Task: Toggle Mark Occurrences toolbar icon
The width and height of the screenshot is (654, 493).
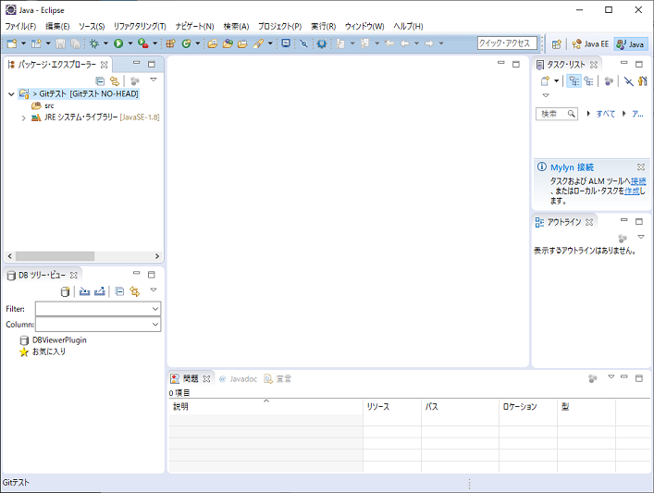Action: (303, 43)
